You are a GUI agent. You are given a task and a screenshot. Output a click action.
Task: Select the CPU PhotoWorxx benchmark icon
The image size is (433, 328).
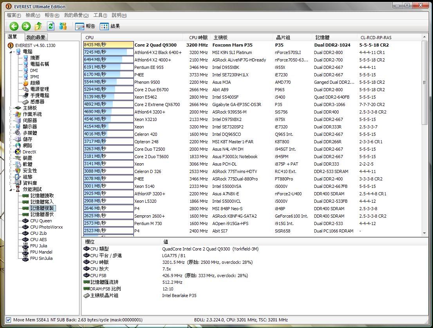(x=25, y=227)
